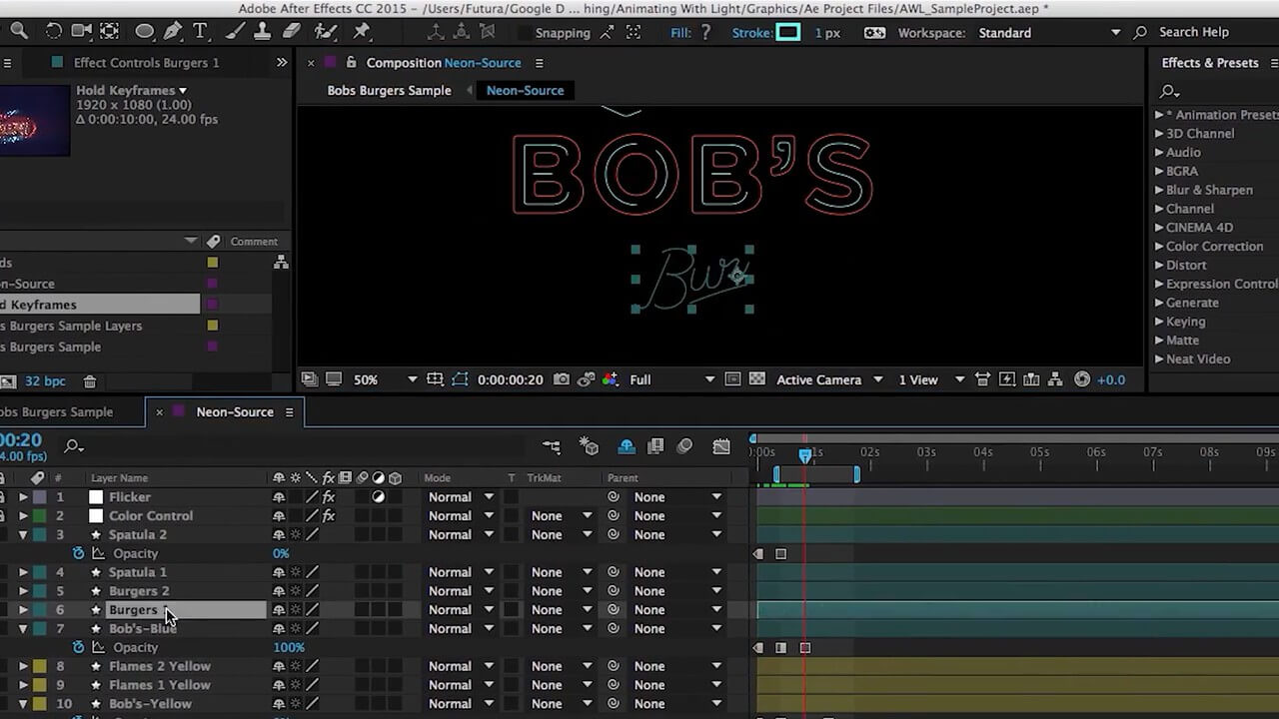The image size is (1279, 719).
Task: Expand the Color Correction effects category
Action: (1159, 247)
